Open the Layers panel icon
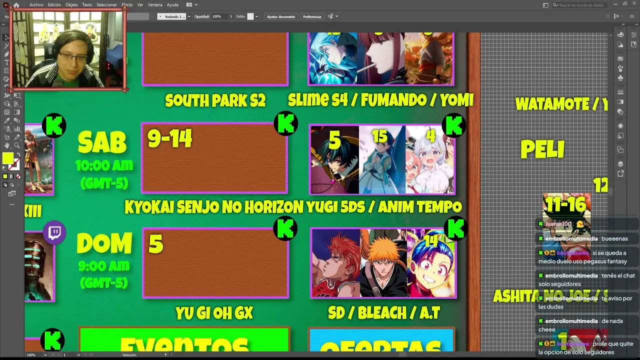Screen dimensions: 640x360 point(620,164)
